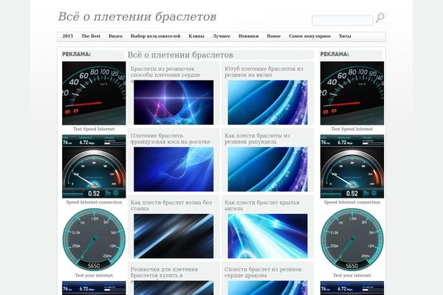Image resolution: width=443 pixels, height=295 pixels.
Task: Click the left РЕКЛАМА: heading
Action: 76,54
